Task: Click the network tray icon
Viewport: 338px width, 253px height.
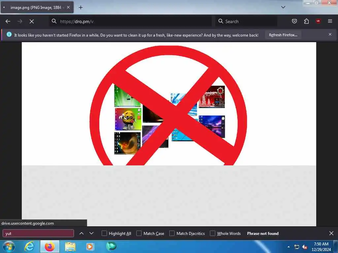Action: [297, 247]
